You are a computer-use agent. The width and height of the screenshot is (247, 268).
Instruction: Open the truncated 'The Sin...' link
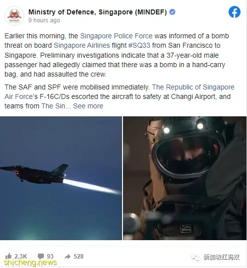[x=56, y=106]
